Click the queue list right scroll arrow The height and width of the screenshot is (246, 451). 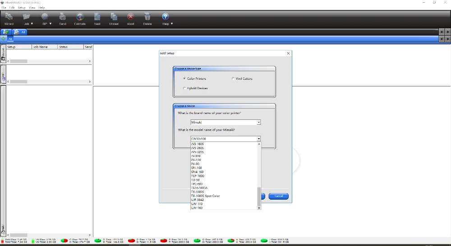[90, 61]
